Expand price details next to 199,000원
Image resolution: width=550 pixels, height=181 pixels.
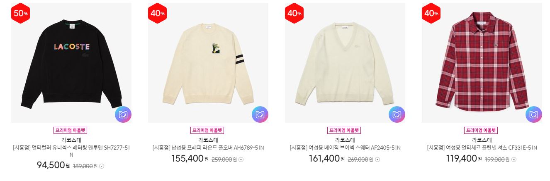[x=514, y=160]
